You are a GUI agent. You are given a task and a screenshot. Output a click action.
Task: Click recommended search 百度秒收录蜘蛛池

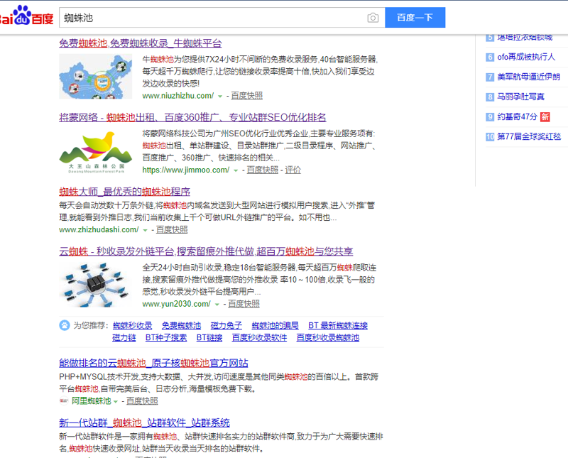pos(328,338)
